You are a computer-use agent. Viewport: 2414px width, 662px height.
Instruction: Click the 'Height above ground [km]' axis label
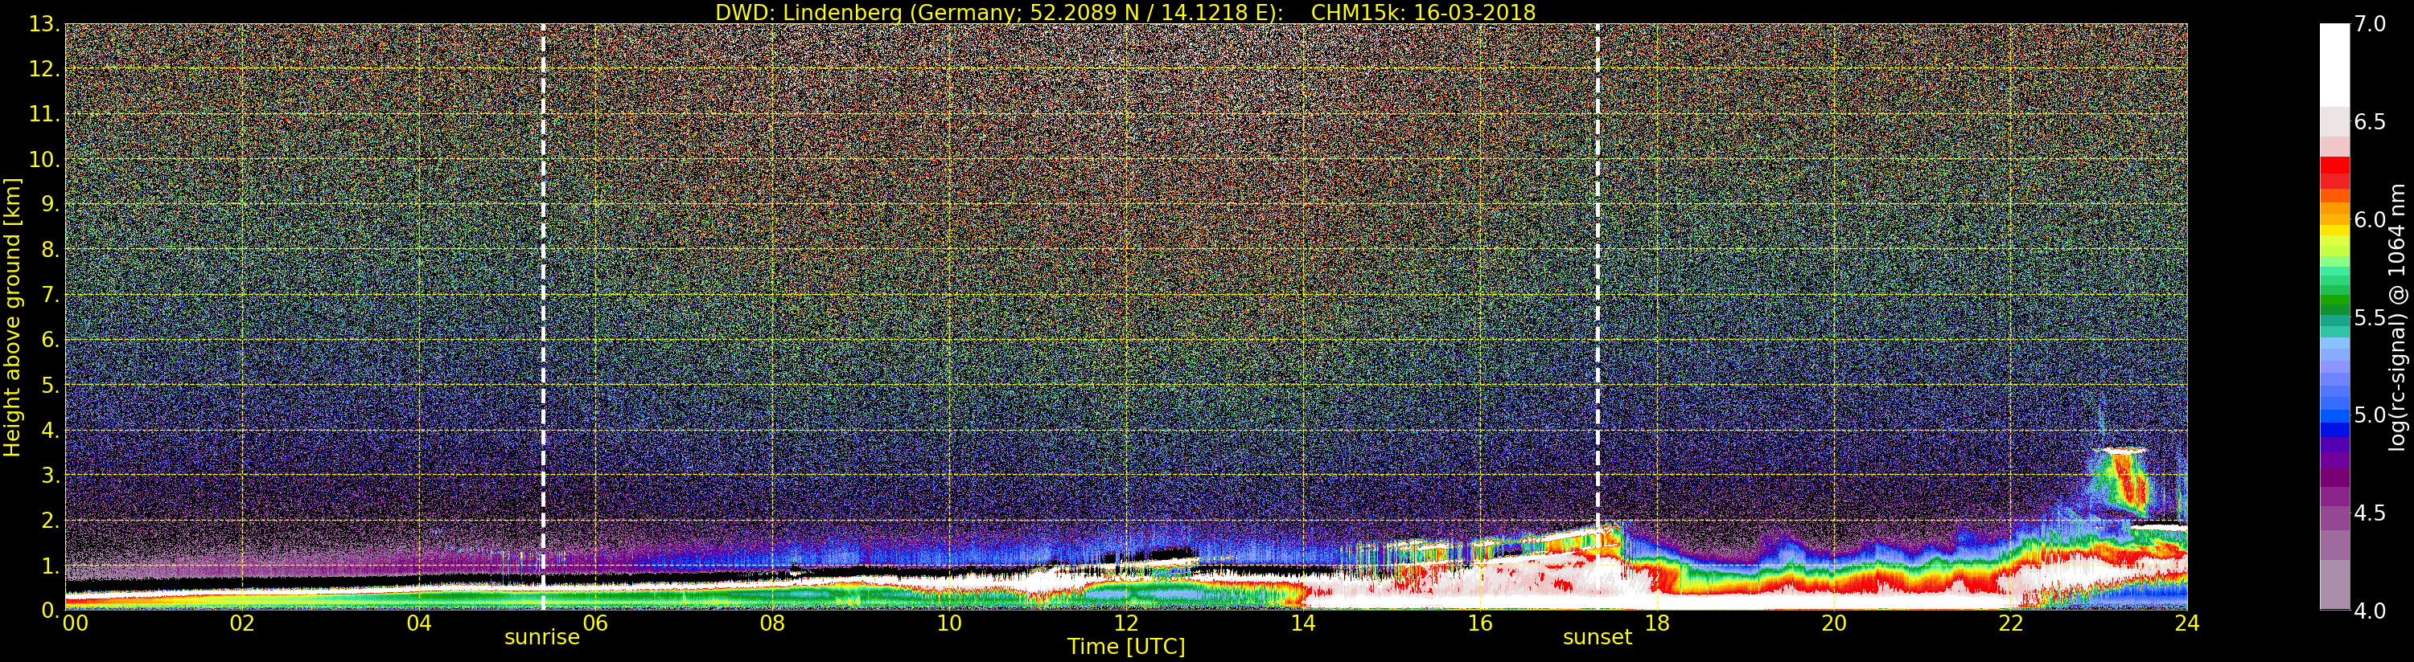click(12, 317)
